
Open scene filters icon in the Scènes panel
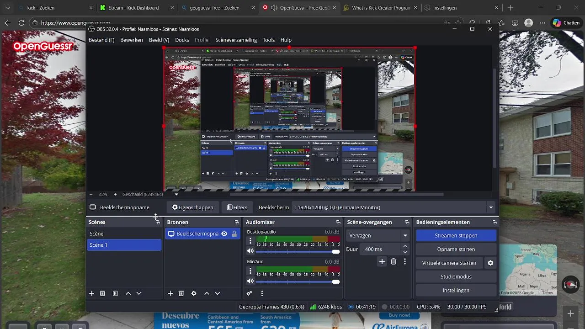click(x=115, y=293)
